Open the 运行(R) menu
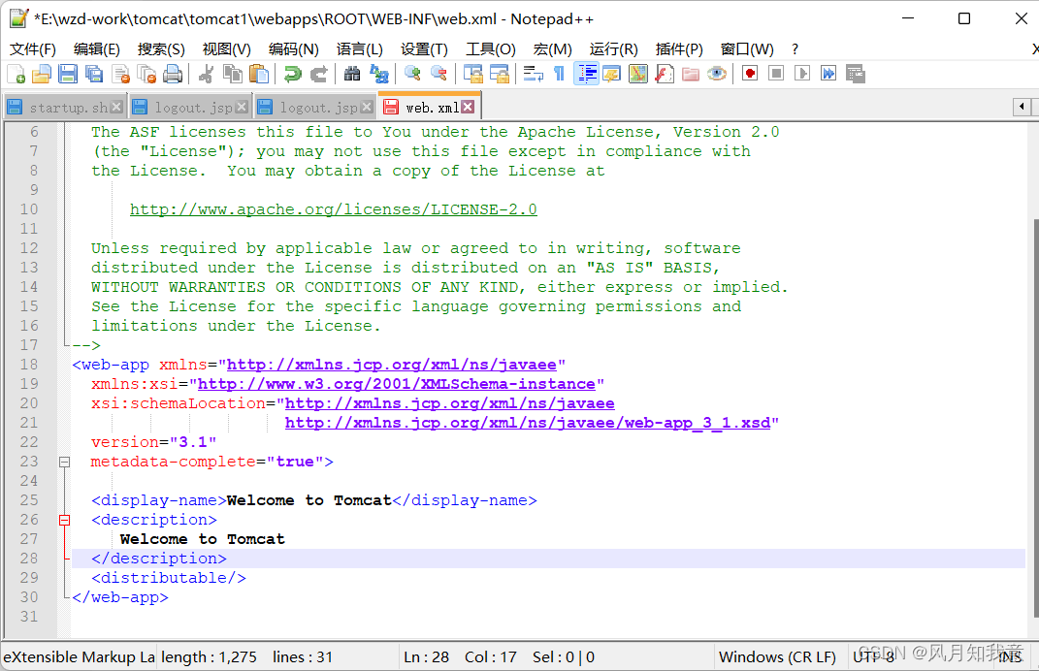The width and height of the screenshot is (1039, 671). 613,49
